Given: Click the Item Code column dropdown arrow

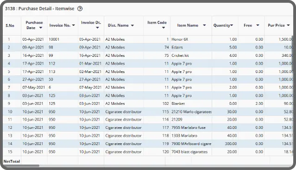Looking at the screenshot, I should click(x=164, y=28).
